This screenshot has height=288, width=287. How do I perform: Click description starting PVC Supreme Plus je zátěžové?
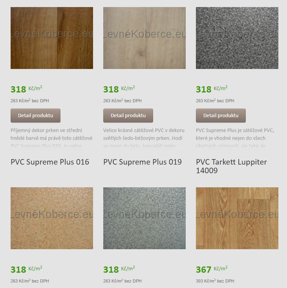click(235, 138)
